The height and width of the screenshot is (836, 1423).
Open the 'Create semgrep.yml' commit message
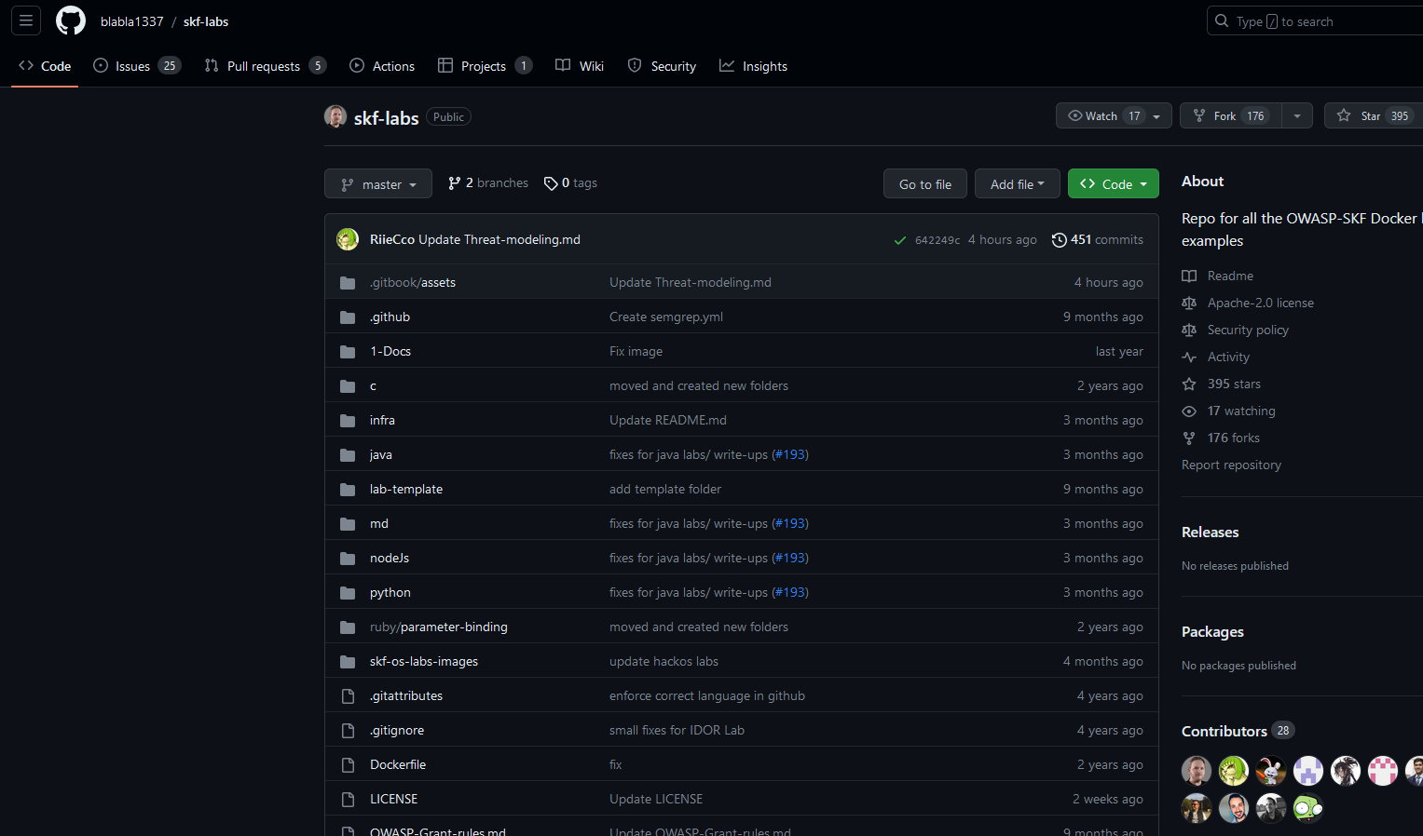666,317
